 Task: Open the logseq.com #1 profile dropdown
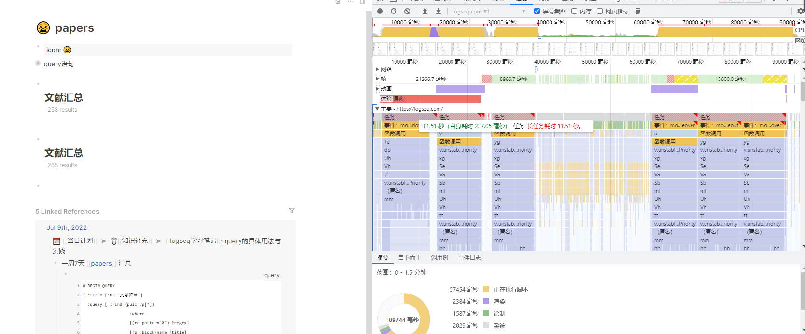pyautogui.click(x=488, y=11)
